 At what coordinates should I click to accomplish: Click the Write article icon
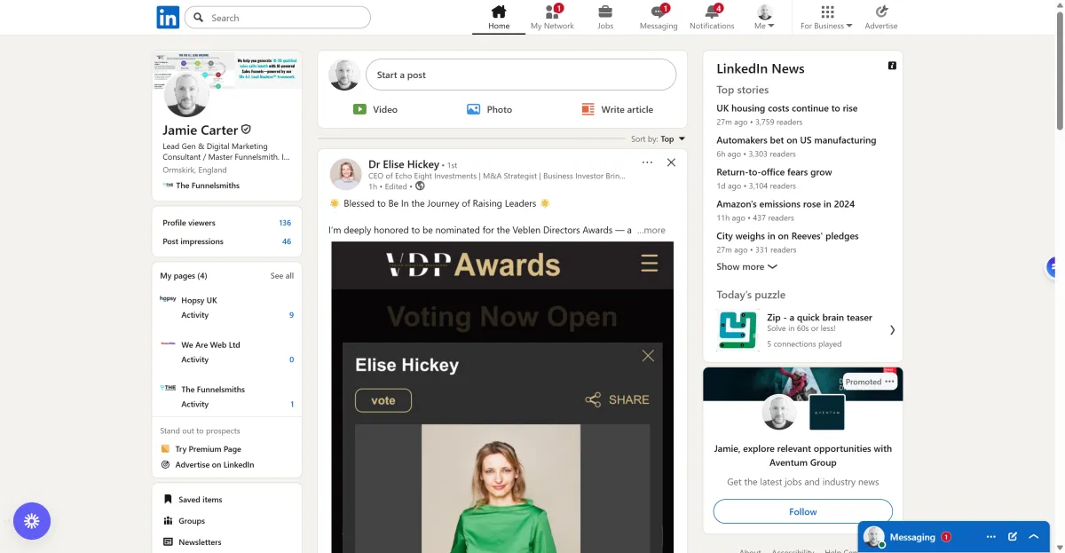[588, 109]
